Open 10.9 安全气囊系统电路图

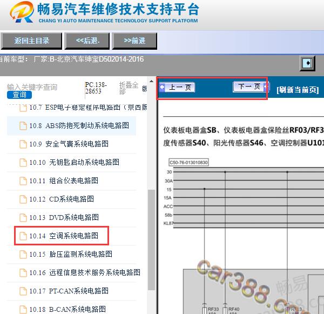[x=69, y=144]
